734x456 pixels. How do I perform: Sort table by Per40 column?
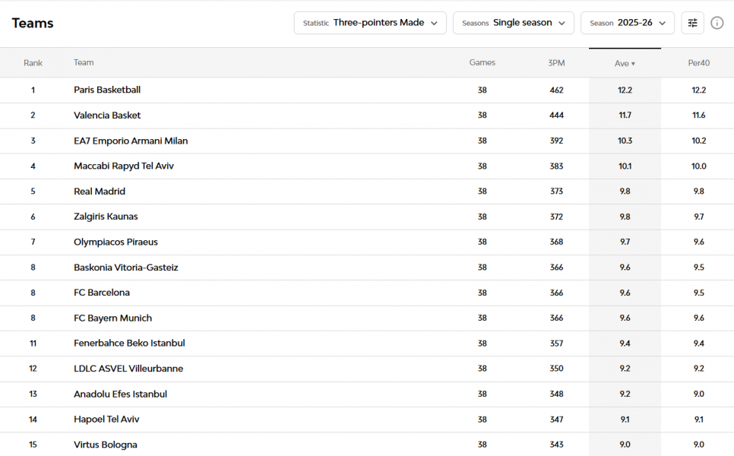[x=698, y=63]
